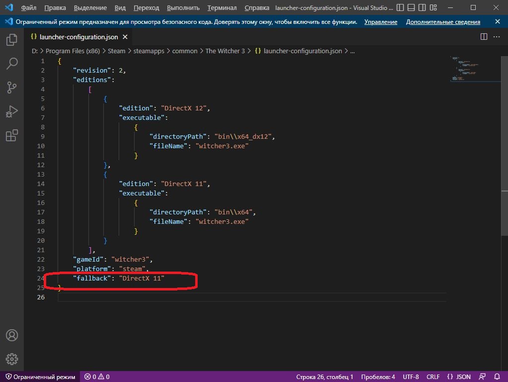This screenshot has height=382, width=508.
Task: Expand the trailing ... breadcrumb segment
Action: point(352,51)
